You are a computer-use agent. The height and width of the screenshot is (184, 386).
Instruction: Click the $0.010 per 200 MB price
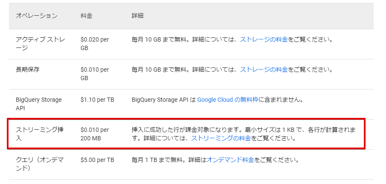[95, 134]
